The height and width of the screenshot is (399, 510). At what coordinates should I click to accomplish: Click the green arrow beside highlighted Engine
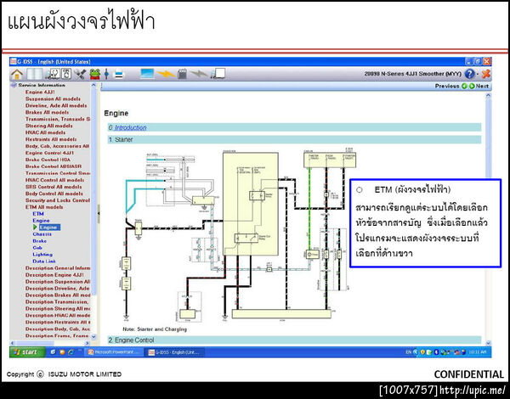[35, 228]
